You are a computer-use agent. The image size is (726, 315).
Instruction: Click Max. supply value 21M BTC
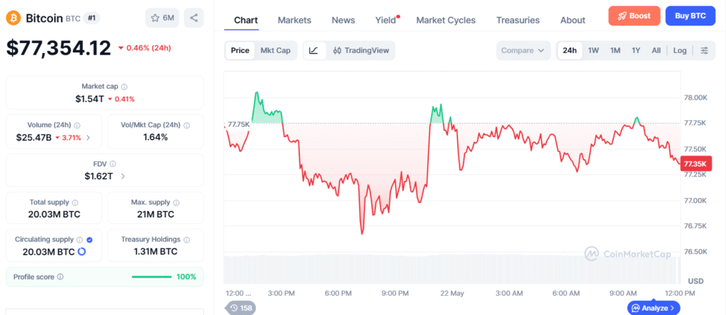pyautogui.click(x=155, y=214)
